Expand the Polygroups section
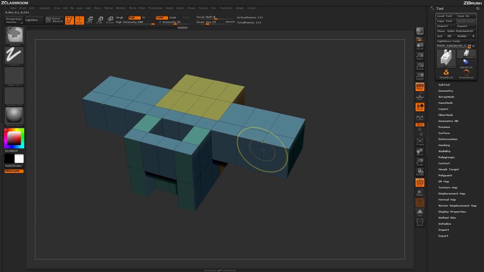Screen dimensions: 484x272 (x=446, y=157)
